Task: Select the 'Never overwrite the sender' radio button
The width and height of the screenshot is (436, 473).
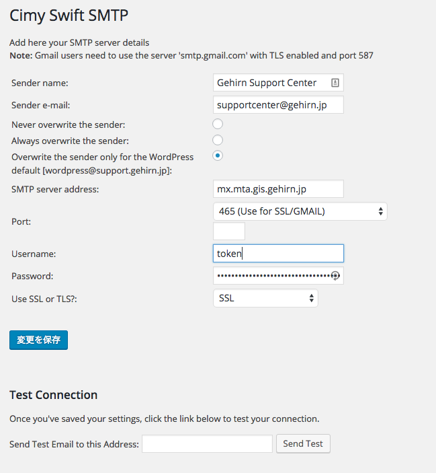Action: click(x=218, y=124)
